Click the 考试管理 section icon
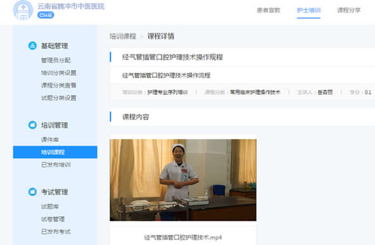The width and height of the screenshot is (375, 245). click(32, 191)
